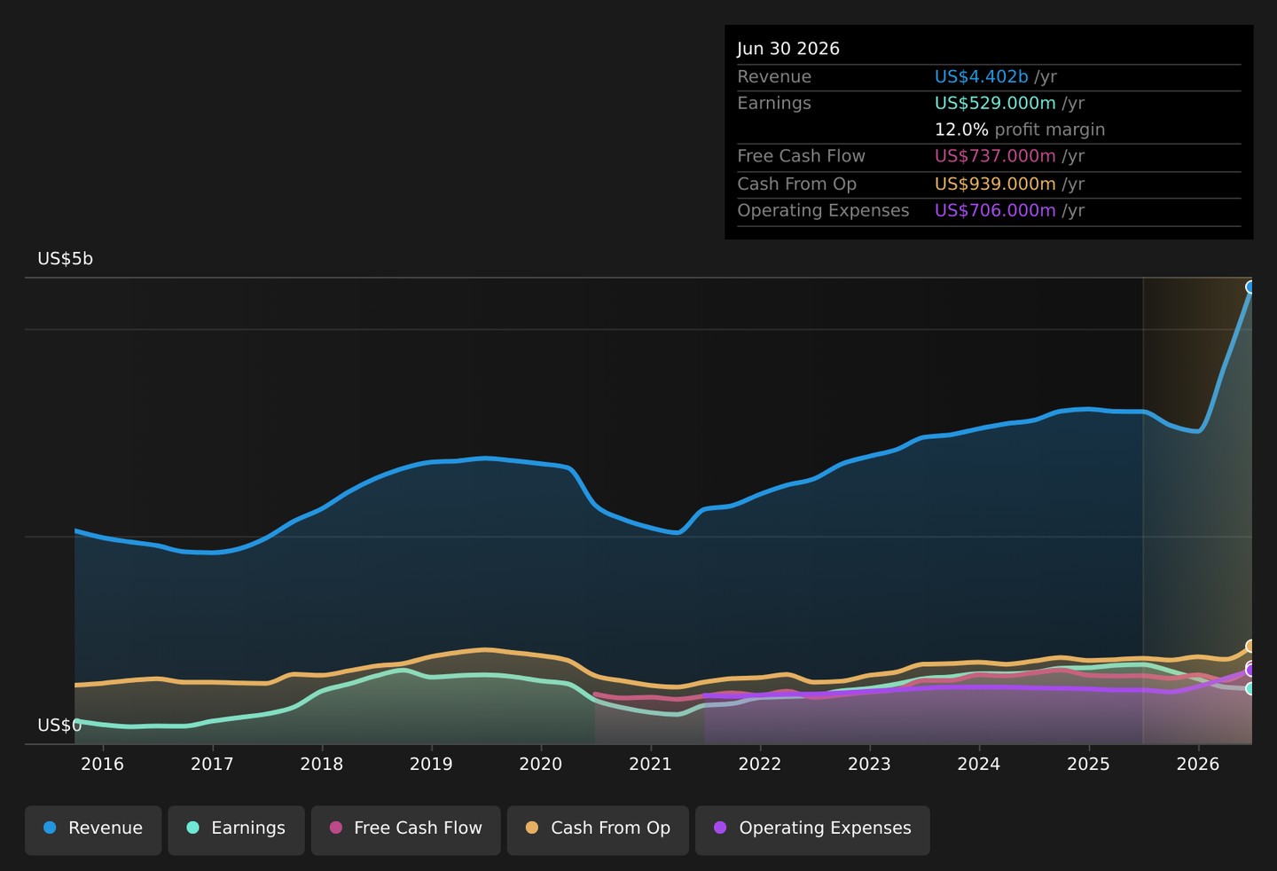The image size is (1277, 871).
Task: Click the teal Earnings legend dot
Action: [192, 828]
